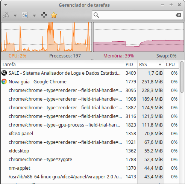Open the window menu arrow in titlebar
The image size is (185, 184).
pos(6,5)
